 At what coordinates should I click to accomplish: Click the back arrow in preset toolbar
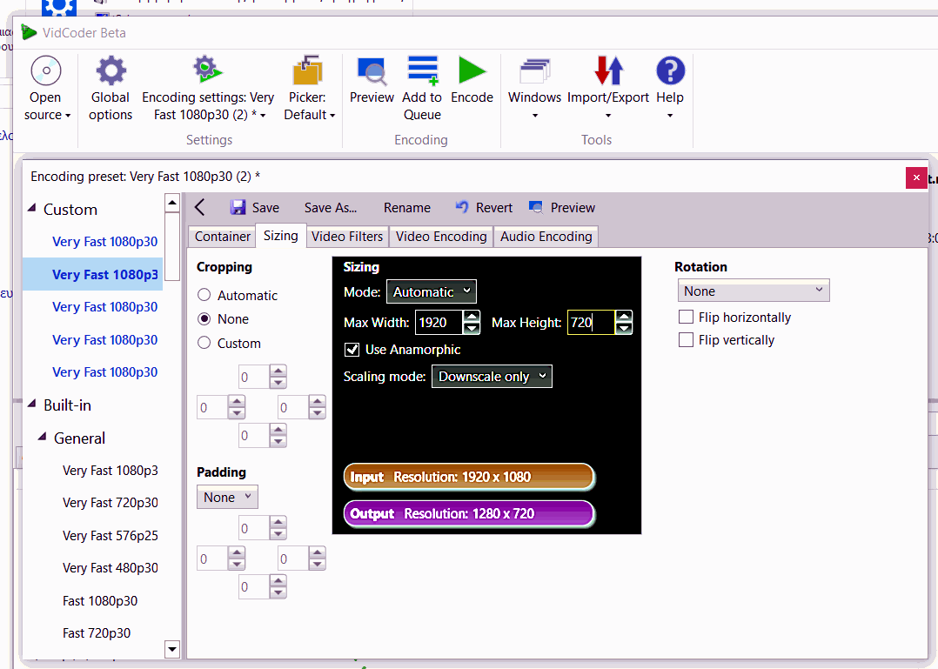click(200, 207)
